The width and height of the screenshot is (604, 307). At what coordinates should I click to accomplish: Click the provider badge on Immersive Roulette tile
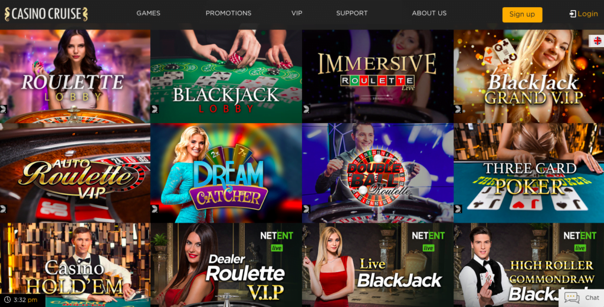(x=306, y=109)
